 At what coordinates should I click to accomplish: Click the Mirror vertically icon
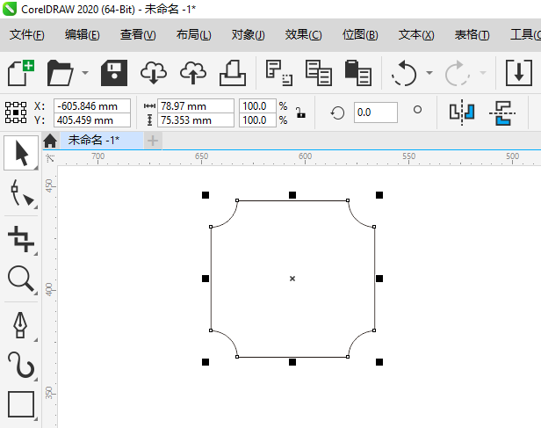coord(502,112)
